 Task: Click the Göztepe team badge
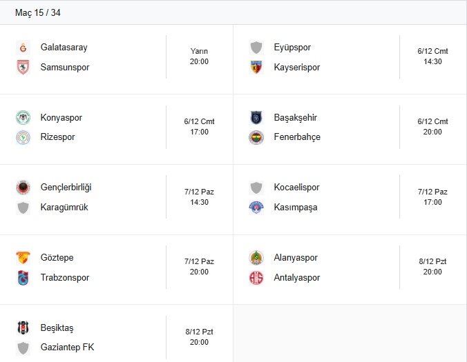[x=23, y=258]
